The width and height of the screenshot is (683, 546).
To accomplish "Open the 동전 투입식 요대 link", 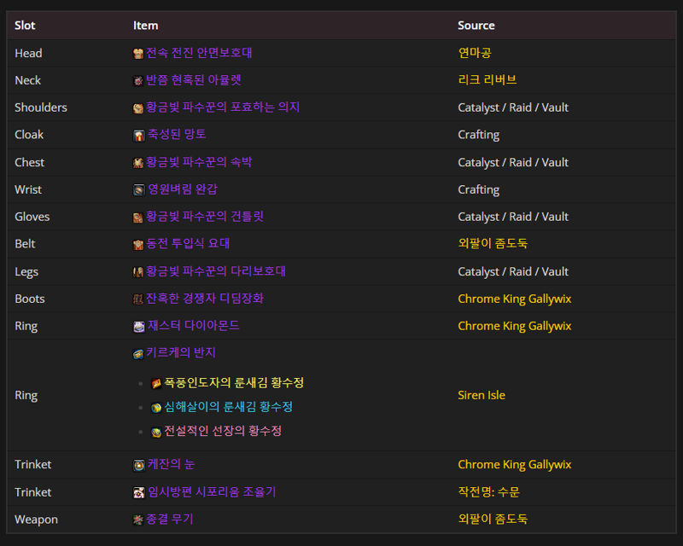I will click(x=188, y=243).
